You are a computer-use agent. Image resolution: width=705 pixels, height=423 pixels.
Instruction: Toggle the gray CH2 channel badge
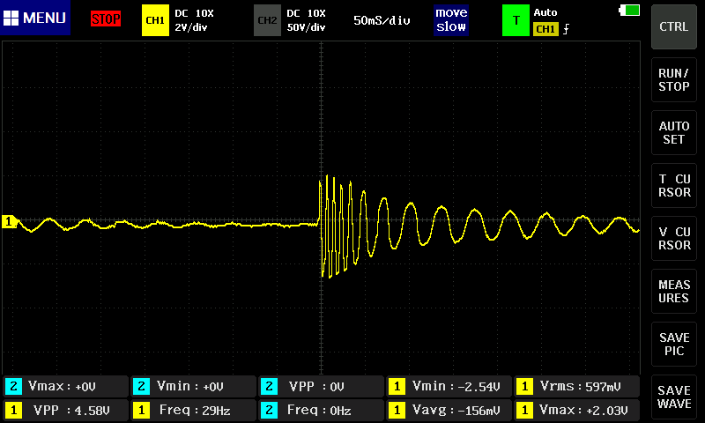click(267, 19)
